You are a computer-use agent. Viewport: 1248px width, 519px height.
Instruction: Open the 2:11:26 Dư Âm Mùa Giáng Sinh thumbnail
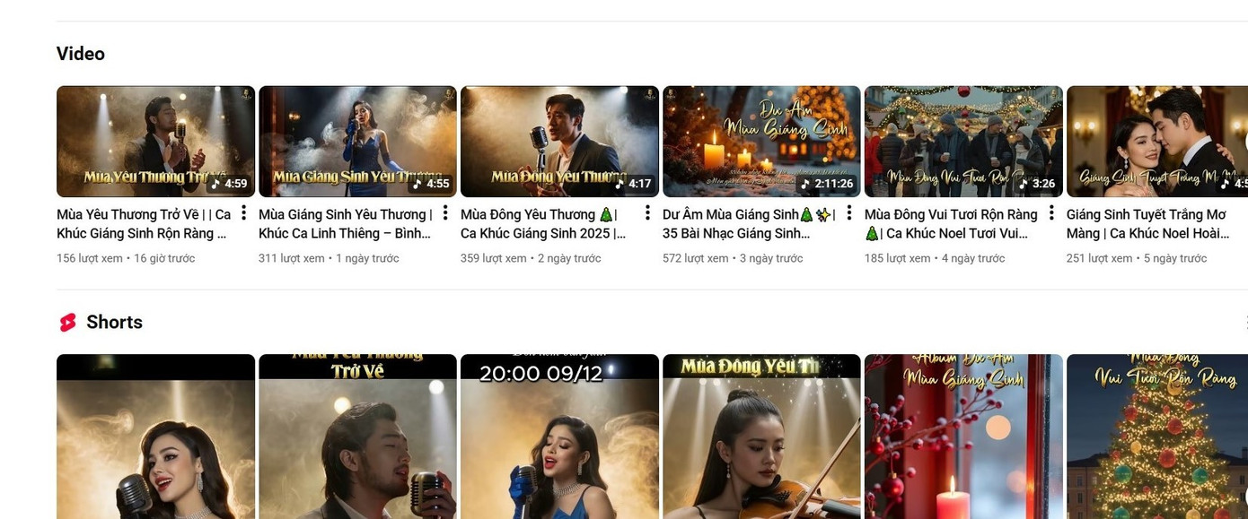point(761,141)
